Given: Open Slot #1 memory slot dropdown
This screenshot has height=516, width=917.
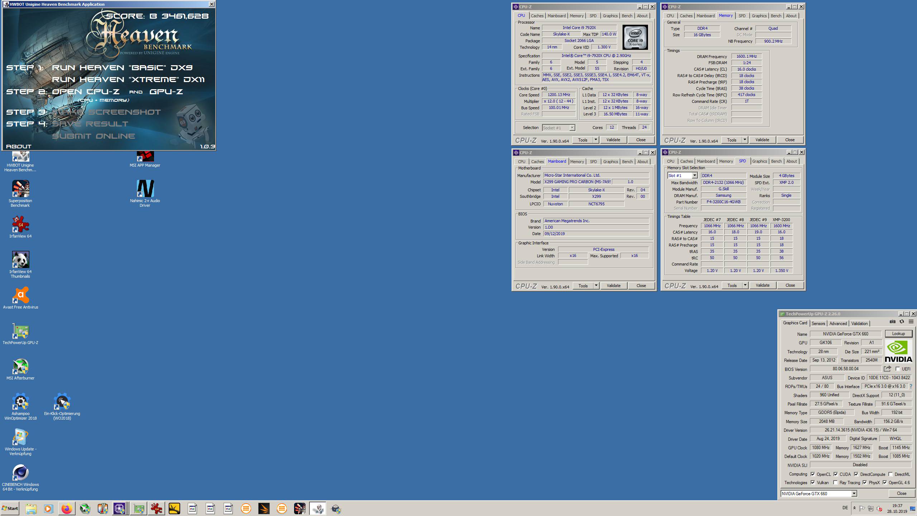Looking at the screenshot, I should [682, 176].
